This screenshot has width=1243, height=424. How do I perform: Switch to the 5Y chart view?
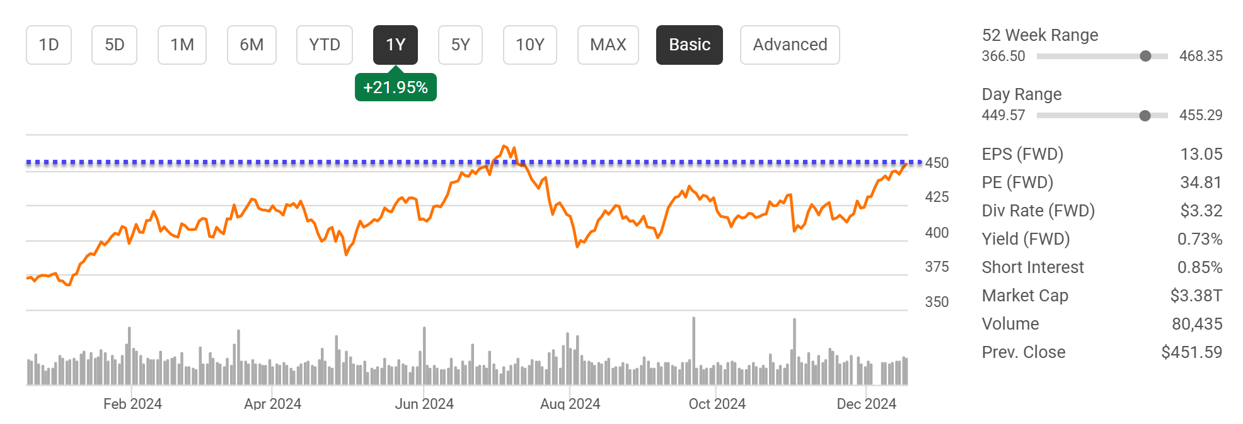(460, 45)
